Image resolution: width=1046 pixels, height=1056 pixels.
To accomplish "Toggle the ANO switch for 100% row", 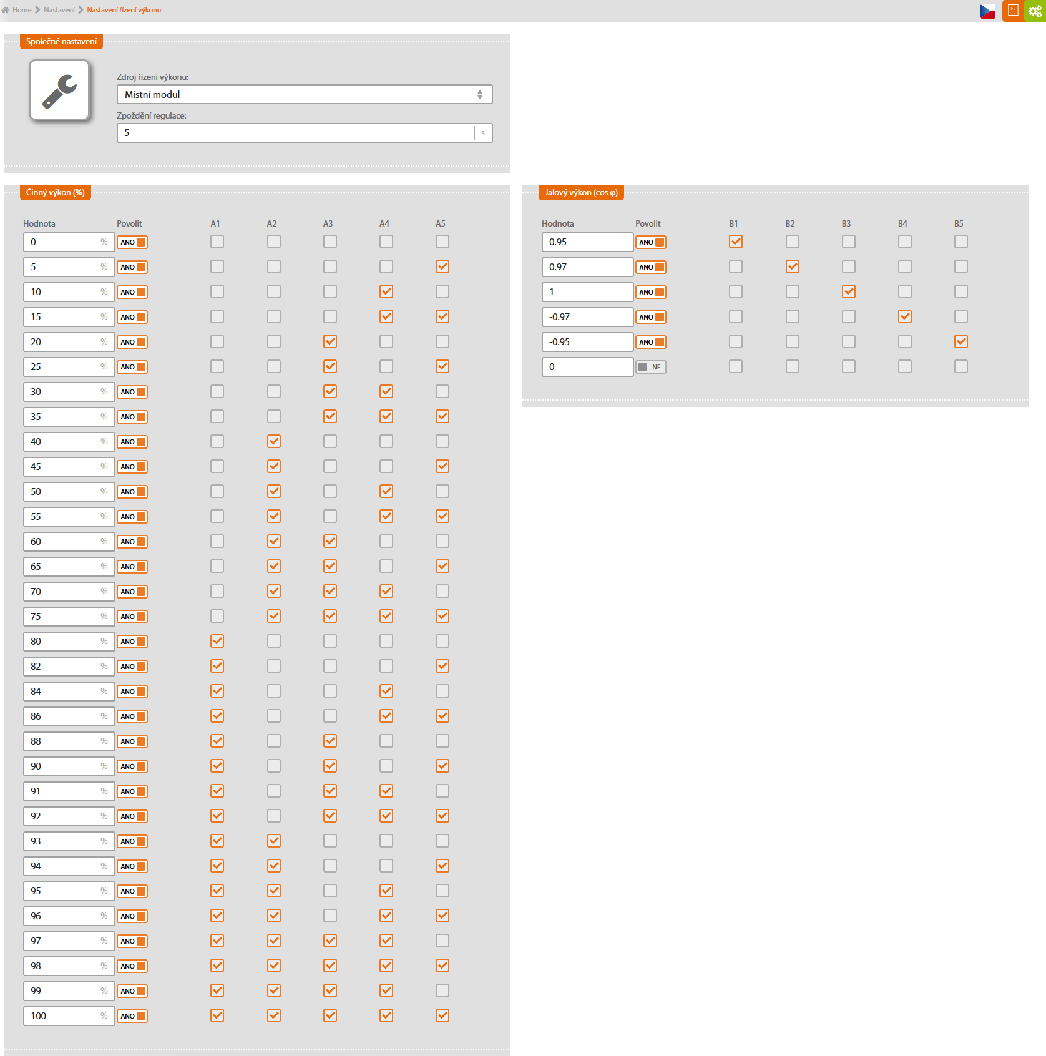I will tap(132, 1016).
